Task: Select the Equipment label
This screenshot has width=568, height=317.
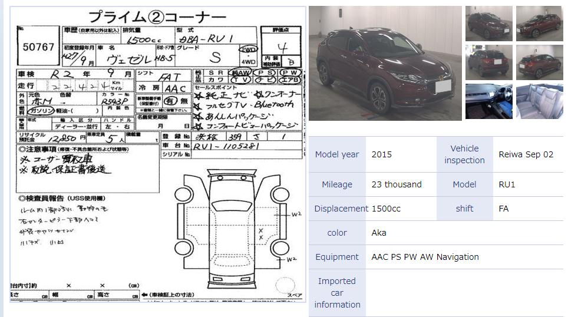Action: tap(337, 257)
